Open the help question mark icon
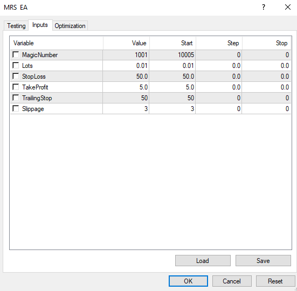297x291 pixels. [x=264, y=7]
